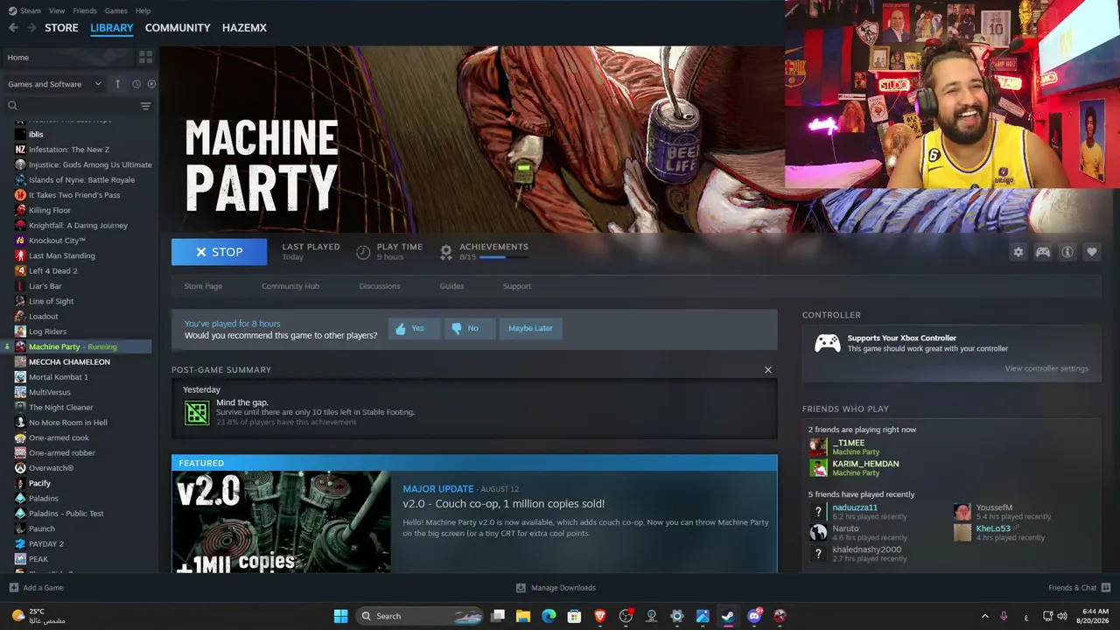Viewport: 1120px width, 630px height.
Task: Click the play time clock icon
Action: click(363, 252)
